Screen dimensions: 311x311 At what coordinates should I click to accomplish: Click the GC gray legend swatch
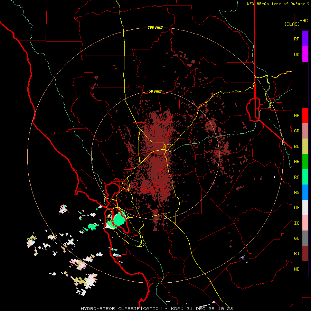305,238
